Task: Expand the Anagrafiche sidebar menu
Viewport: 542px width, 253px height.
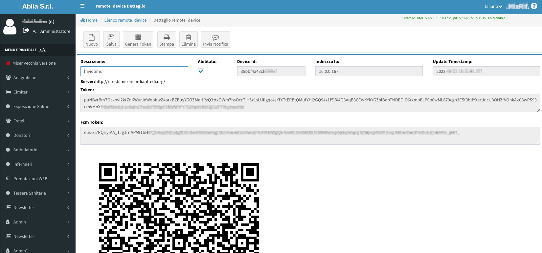Action: [38, 77]
